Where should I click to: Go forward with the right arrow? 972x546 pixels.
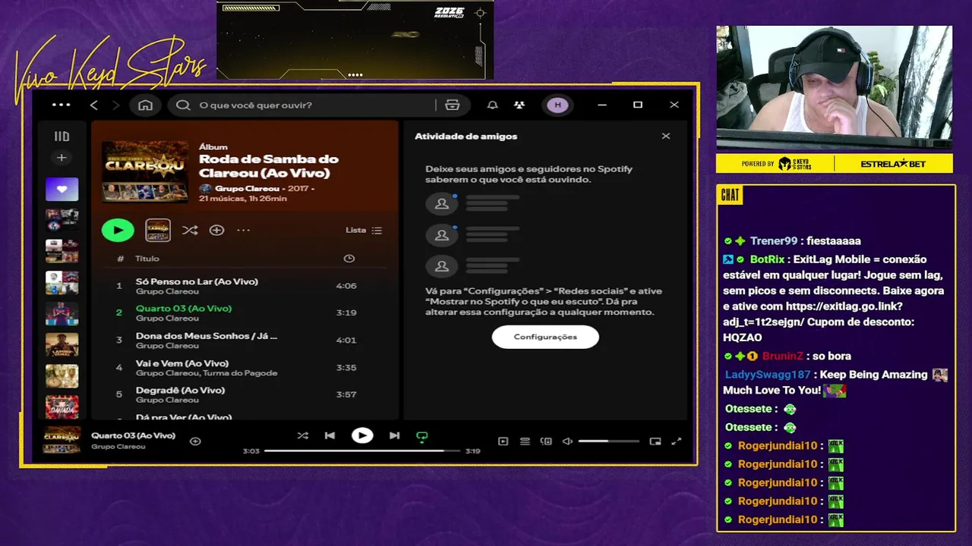click(115, 105)
